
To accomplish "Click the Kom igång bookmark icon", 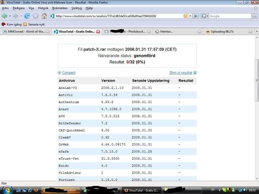I will coord(4,25).
